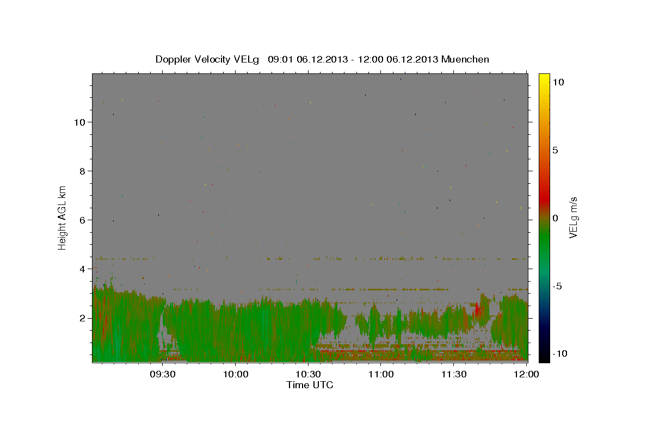Screen dimensions: 653x435
Task: Click the 'VELg m/s' colorbar label
Action: tap(573, 218)
